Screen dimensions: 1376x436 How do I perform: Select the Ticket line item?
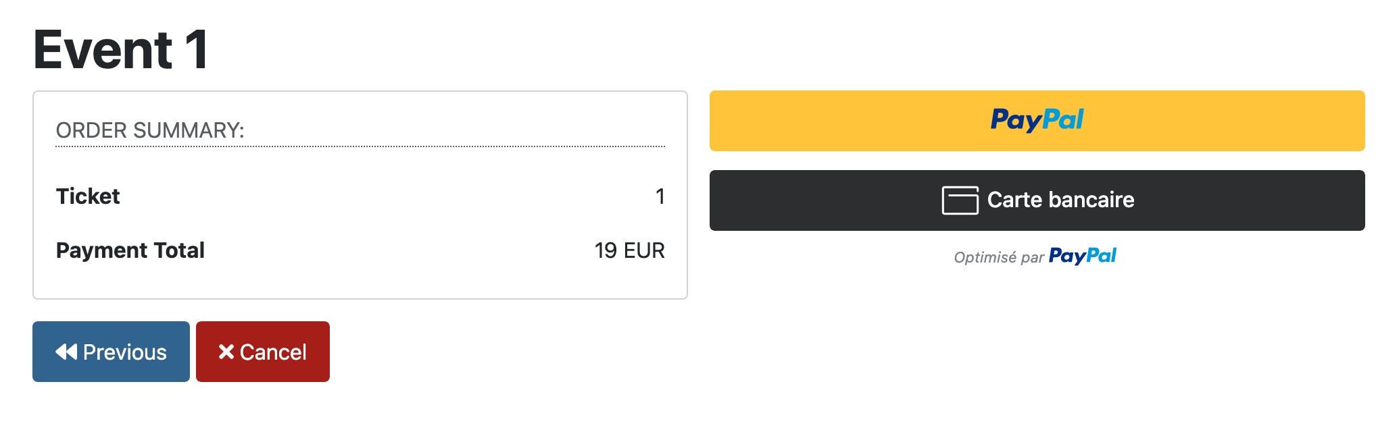click(x=88, y=196)
